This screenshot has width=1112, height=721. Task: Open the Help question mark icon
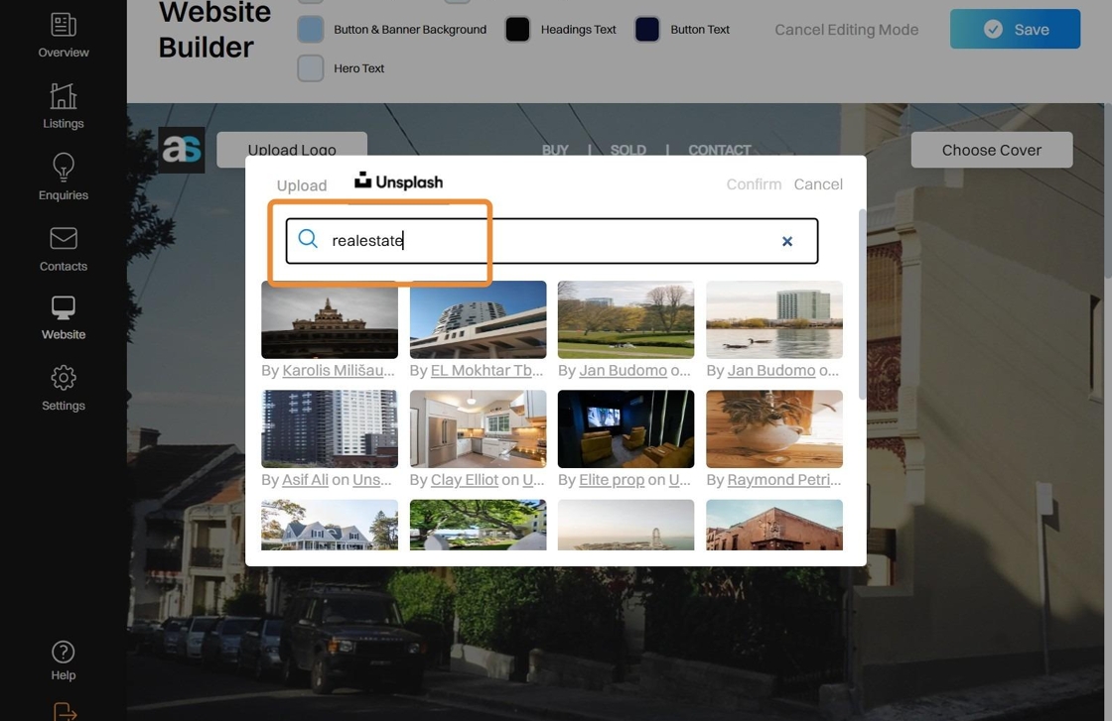pyautogui.click(x=64, y=652)
